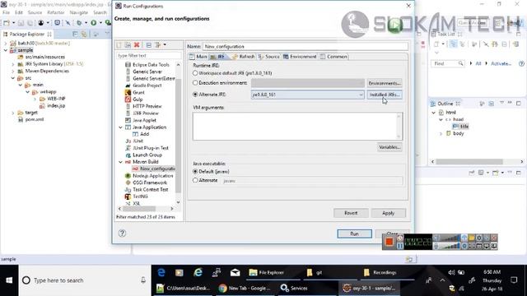The height and width of the screenshot is (296, 527).
Task: Open the Refactor menu in Eclipse
Action: coord(55,12)
